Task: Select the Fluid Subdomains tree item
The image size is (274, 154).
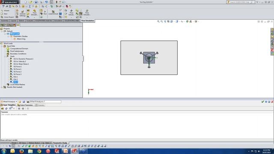Action: coord(17,51)
